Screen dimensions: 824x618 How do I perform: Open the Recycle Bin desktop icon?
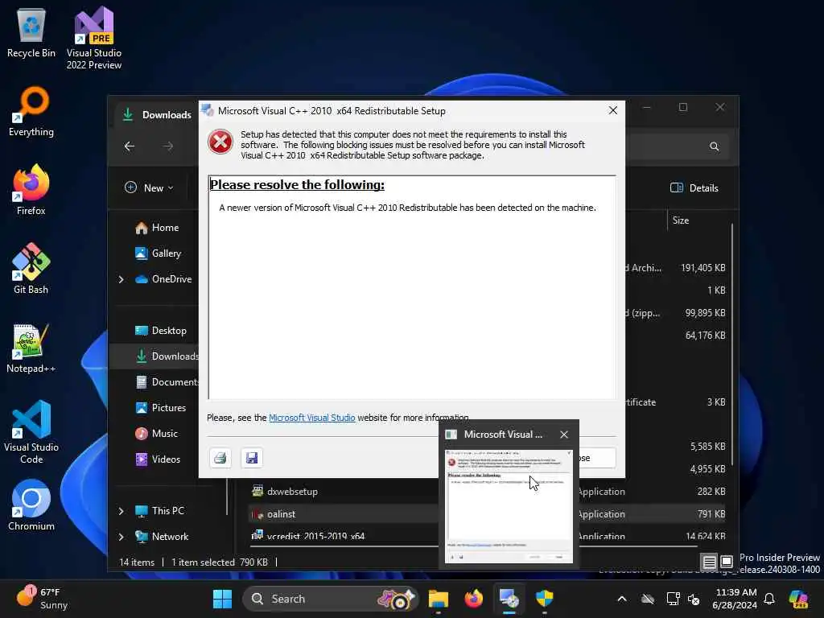point(31,33)
